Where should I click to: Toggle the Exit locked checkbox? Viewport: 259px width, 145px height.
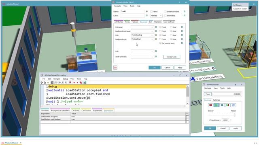[166, 16]
